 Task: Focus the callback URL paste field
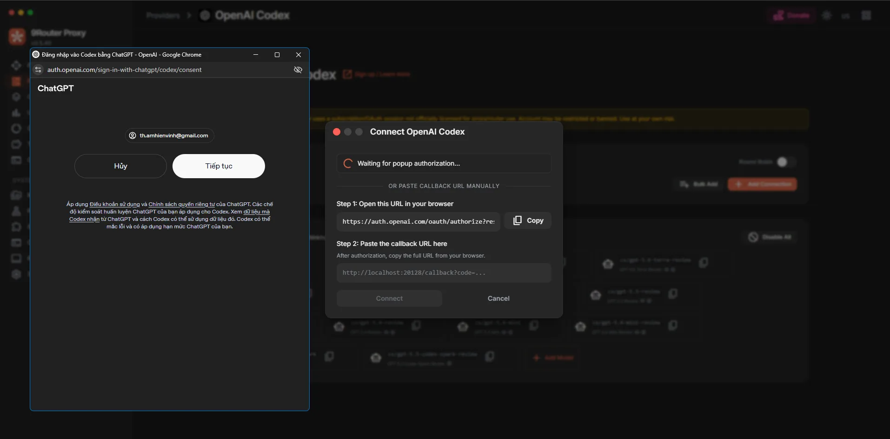444,273
